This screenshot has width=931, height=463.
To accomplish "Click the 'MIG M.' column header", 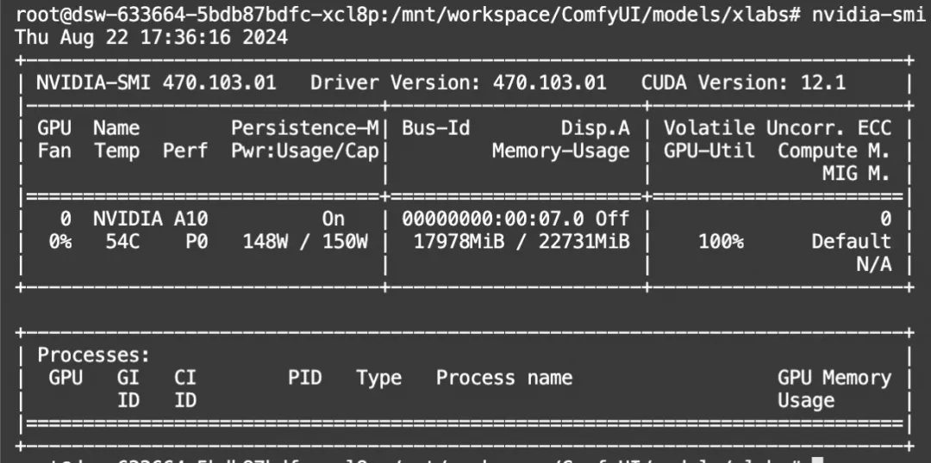I will coord(857,174).
